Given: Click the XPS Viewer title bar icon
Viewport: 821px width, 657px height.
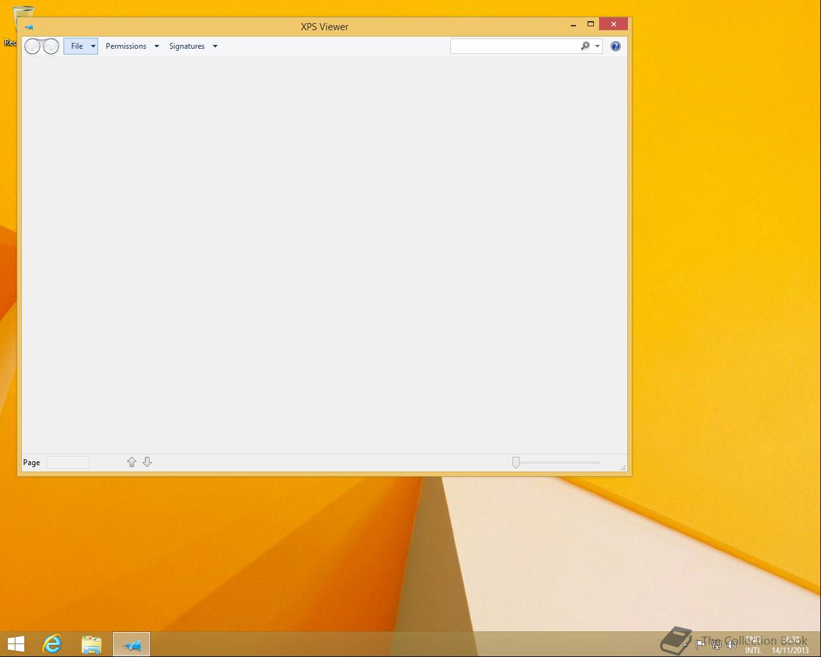Looking at the screenshot, I should 28,27.
